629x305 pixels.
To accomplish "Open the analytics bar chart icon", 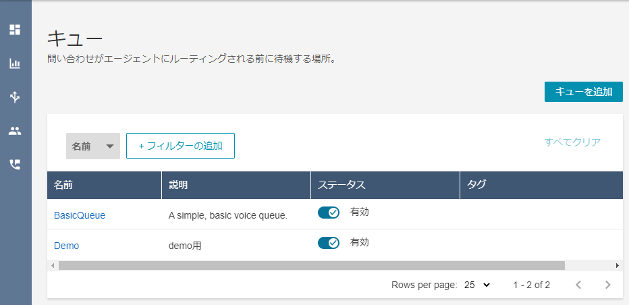I will tap(15, 63).
